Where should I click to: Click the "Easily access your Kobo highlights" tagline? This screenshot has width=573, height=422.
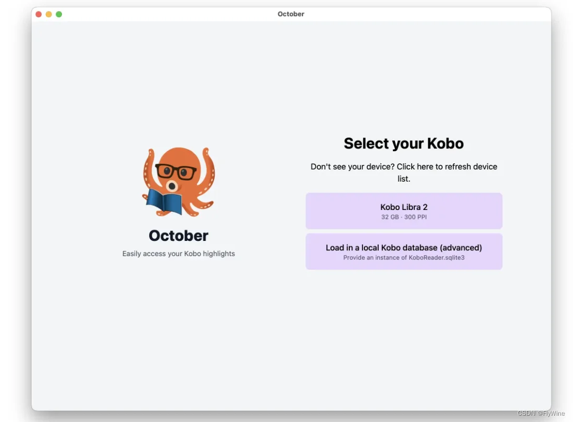click(179, 254)
